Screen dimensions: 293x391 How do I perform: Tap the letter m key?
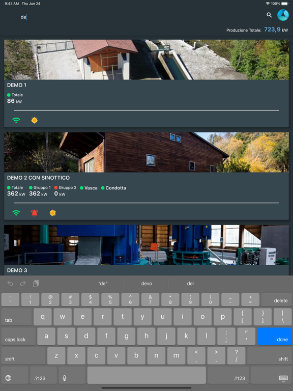pyautogui.click(x=176, y=356)
